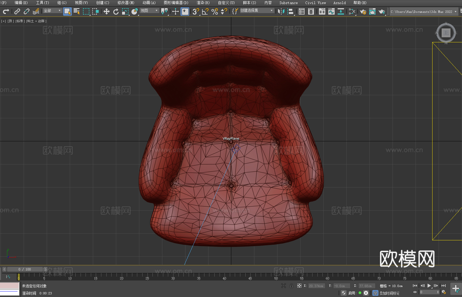The width and height of the screenshot is (462, 297).
Task: Open the reference coordinate 视图 dropdown
Action: pyautogui.click(x=149, y=11)
